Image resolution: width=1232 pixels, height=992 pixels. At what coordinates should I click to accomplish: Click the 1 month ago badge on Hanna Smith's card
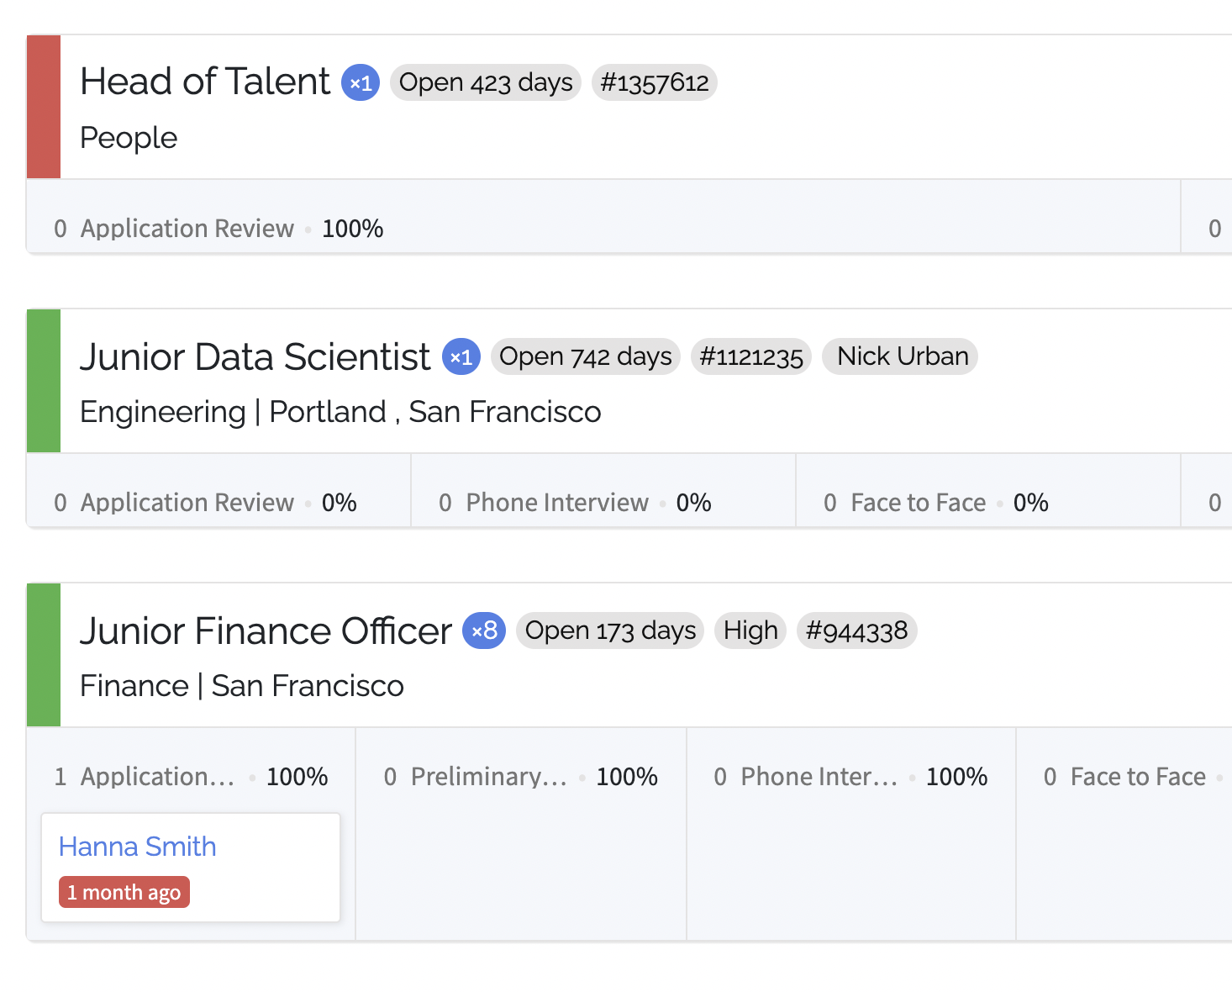pyautogui.click(x=124, y=892)
